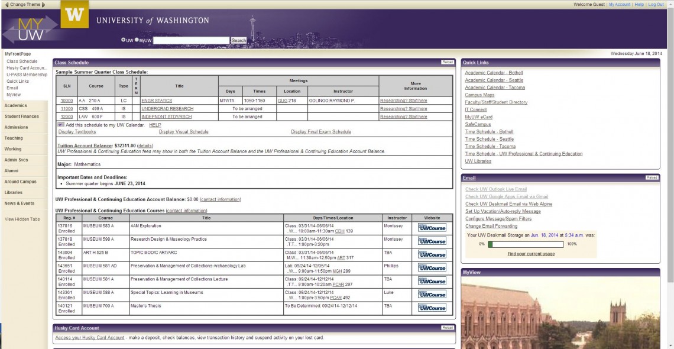Open UWCourse icon for MUSEUM 583 A
Viewport: 674px width, 349px height.
(x=432, y=228)
